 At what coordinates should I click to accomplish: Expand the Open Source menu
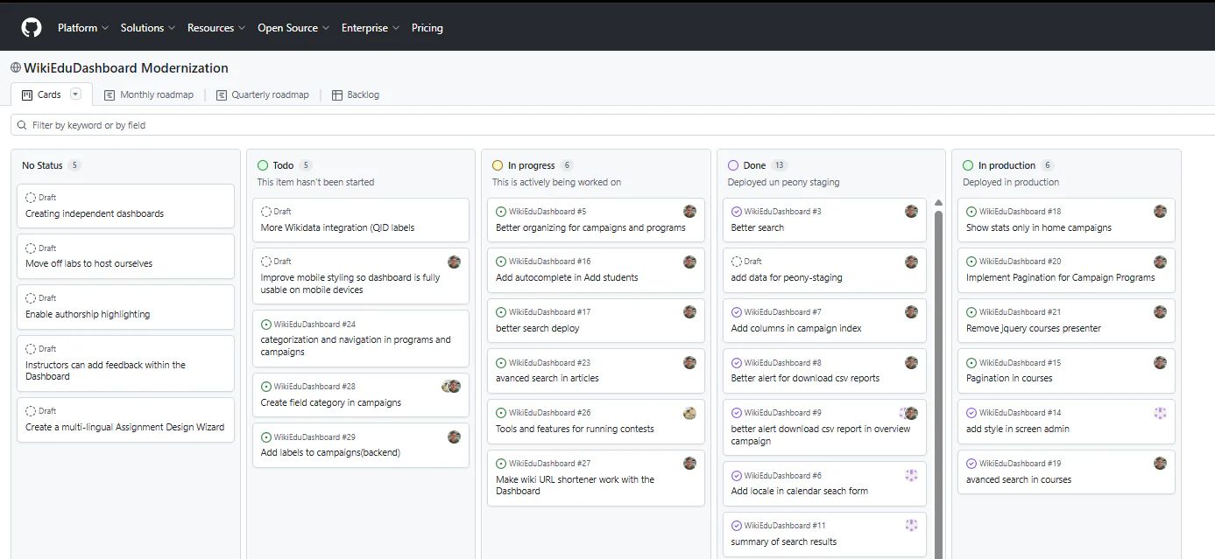point(293,28)
